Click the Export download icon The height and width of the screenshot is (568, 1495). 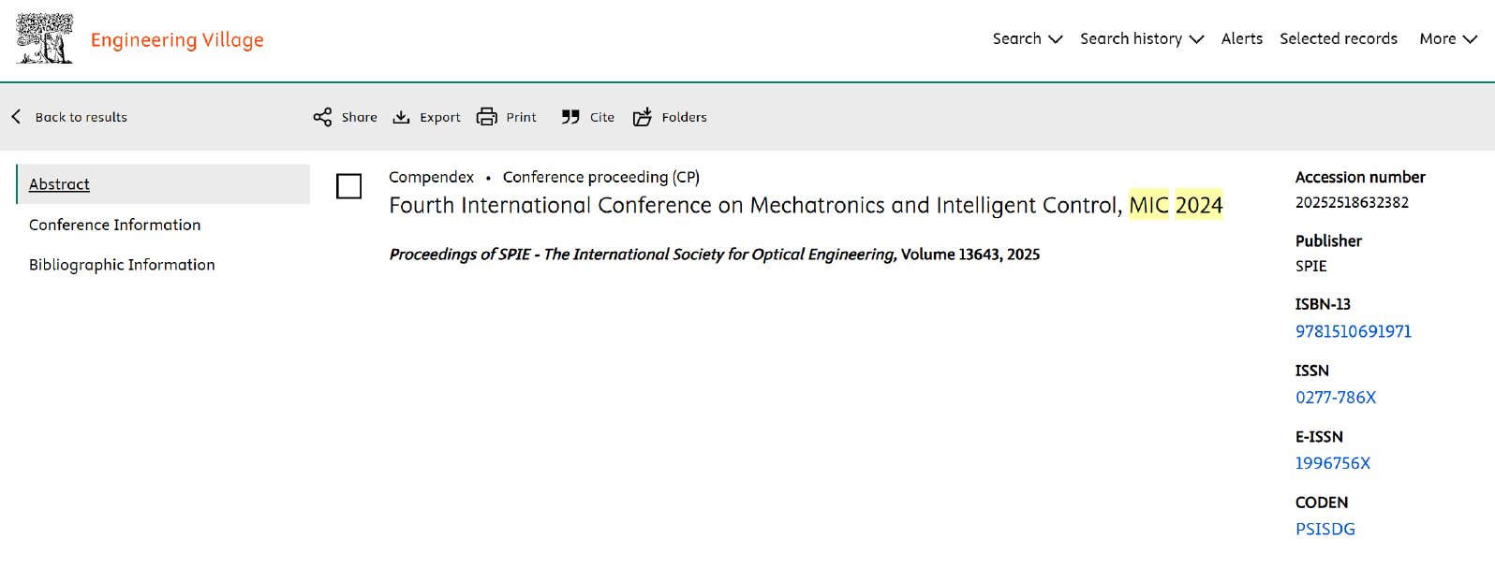(401, 117)
